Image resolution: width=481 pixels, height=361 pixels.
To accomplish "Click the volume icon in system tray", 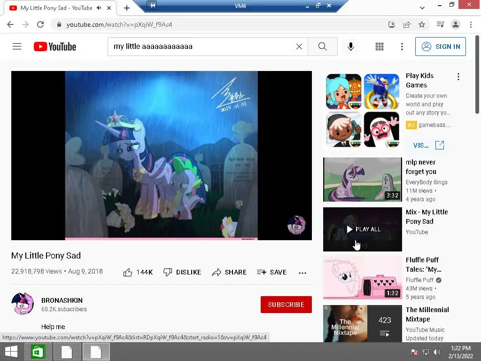I will click(x=437, y=352).
